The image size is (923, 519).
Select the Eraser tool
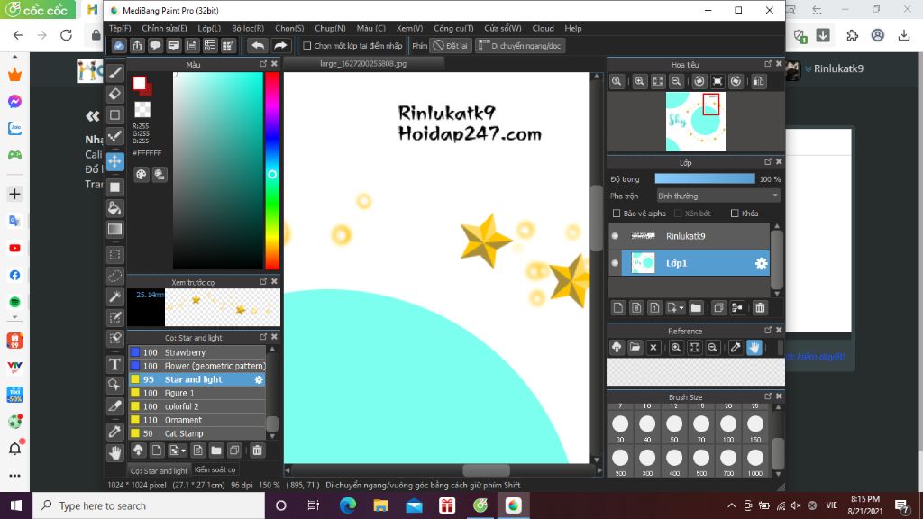[115, 94]
